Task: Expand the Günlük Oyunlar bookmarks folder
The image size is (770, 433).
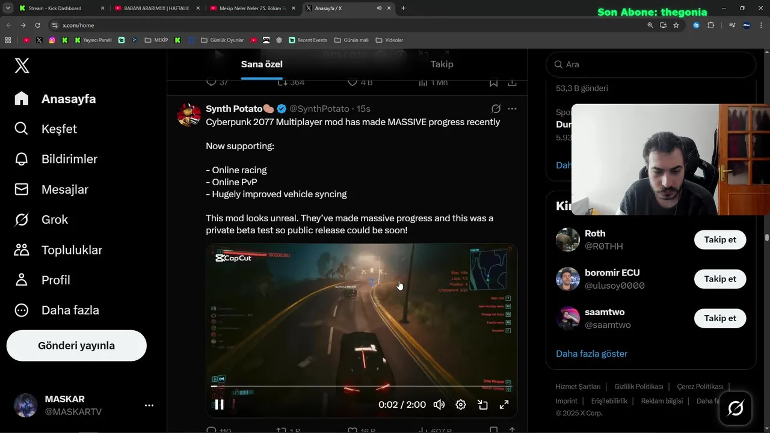Action: coord(222,40)
